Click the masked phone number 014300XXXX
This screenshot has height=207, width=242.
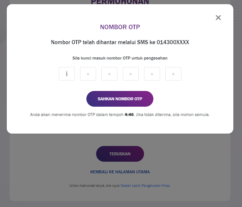(173, 42)
